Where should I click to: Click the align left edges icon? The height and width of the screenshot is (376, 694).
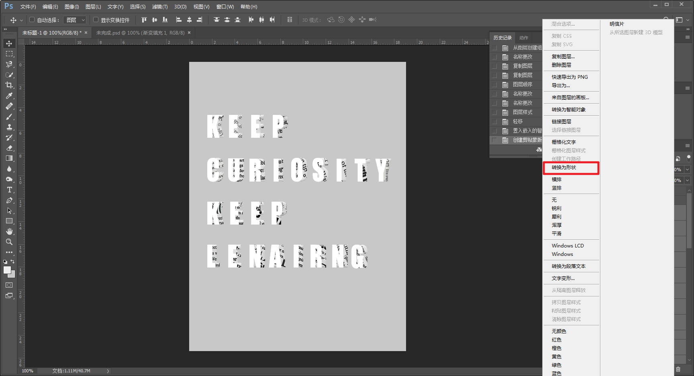(179, 20)
